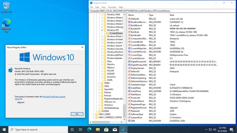Image resolution: width=237 pixels, height=133 pixels.
Task: Open the Microsoft Software License Terms link
Action: [54, 97]
